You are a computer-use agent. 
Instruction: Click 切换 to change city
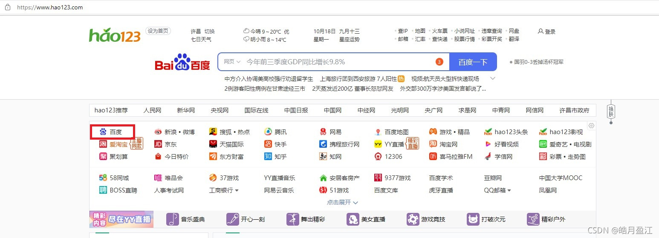pyautogui.click(x=209, y=32)
